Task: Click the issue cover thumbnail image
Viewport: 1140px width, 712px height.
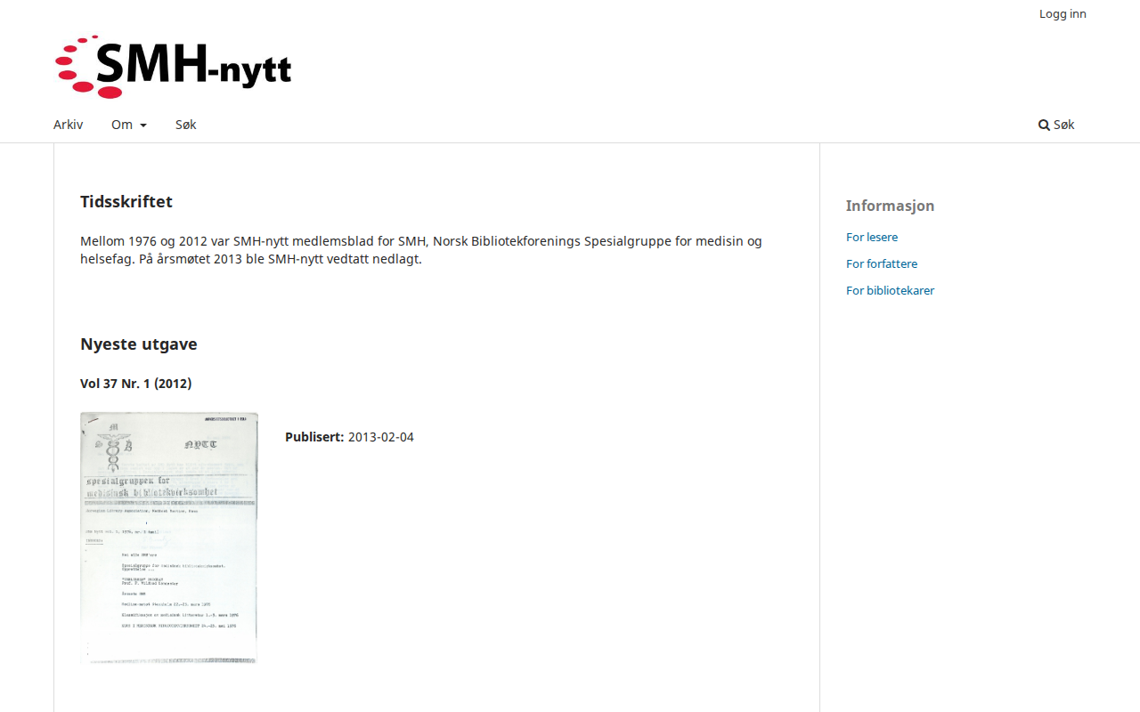Action: [169, 538]
